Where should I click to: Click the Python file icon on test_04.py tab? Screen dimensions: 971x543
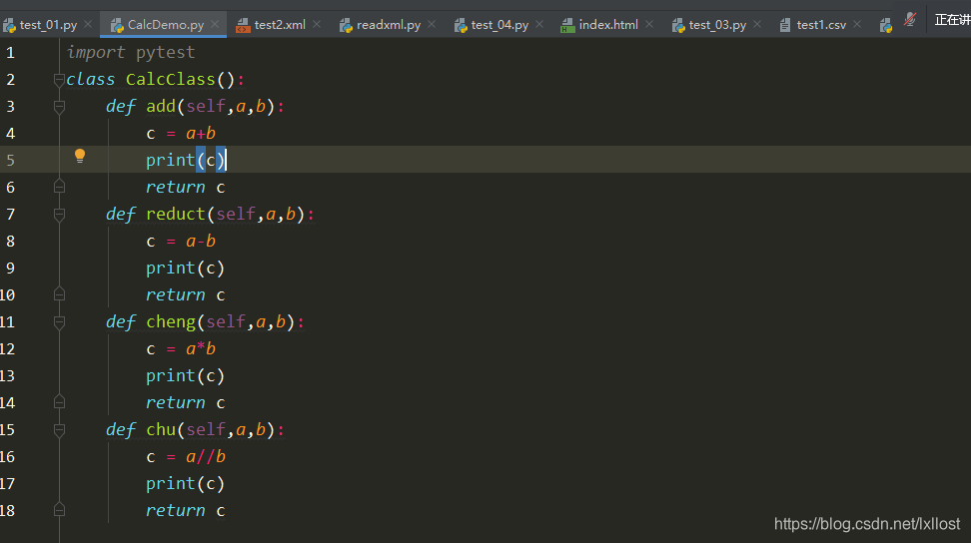tap(461, 25)
